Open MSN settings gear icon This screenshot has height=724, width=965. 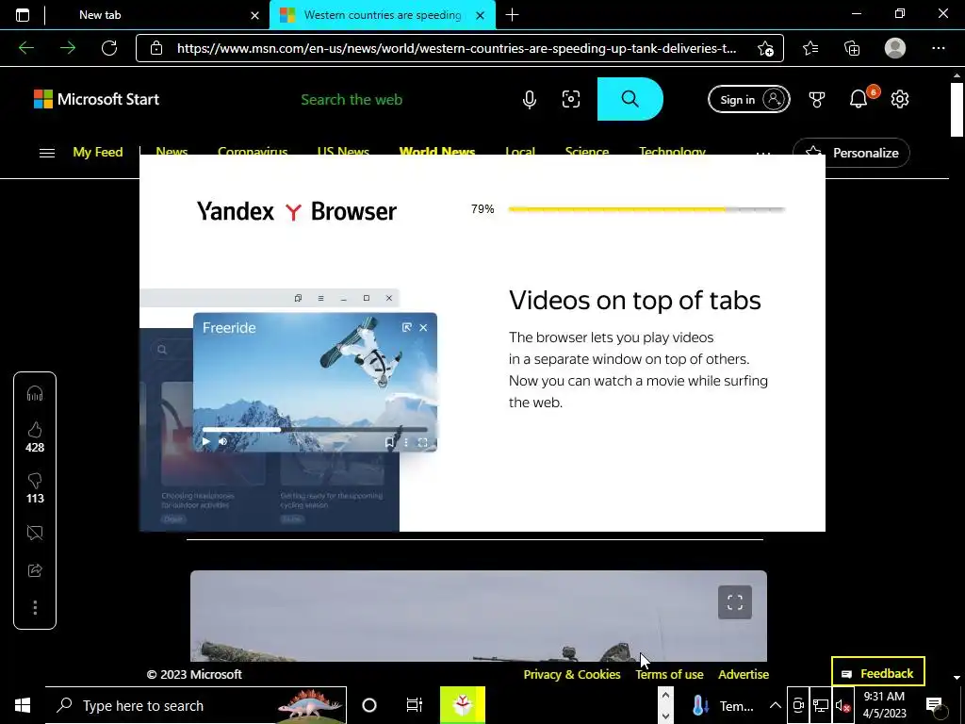click(900, 99)
